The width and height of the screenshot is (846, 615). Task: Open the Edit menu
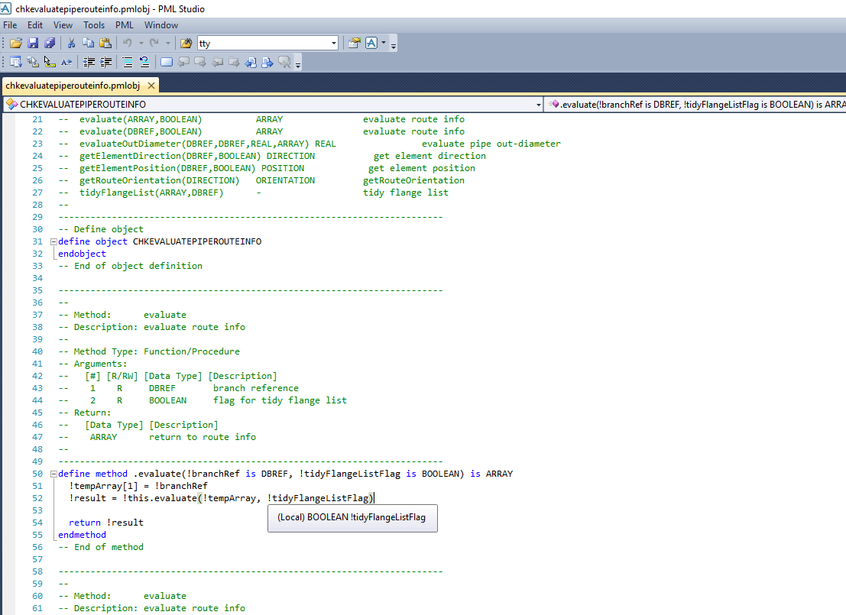pyautogui.click(x=35, y=24)
